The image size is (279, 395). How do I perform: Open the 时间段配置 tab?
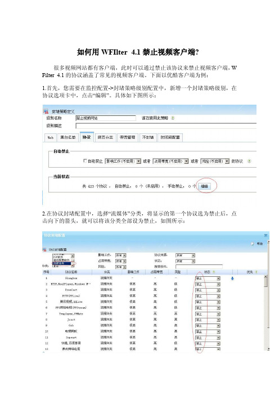coord(170,137)
